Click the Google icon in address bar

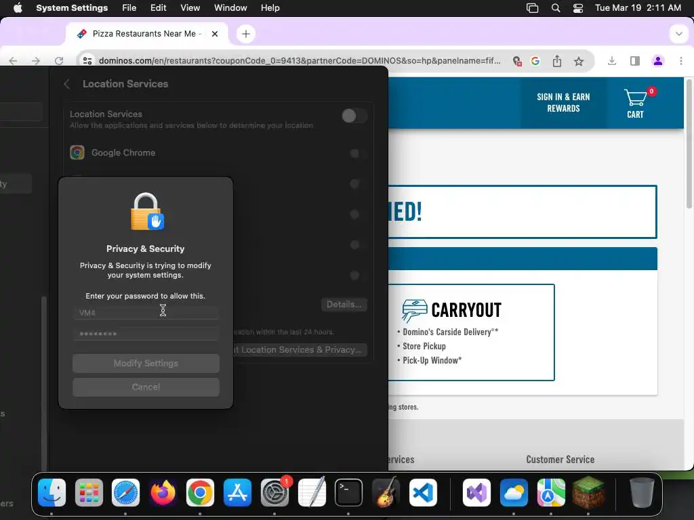535,61
